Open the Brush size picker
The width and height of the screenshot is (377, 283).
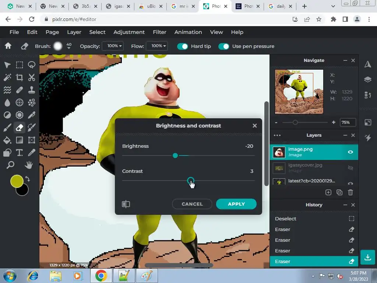pyautogui.click(x=58, y=46)
